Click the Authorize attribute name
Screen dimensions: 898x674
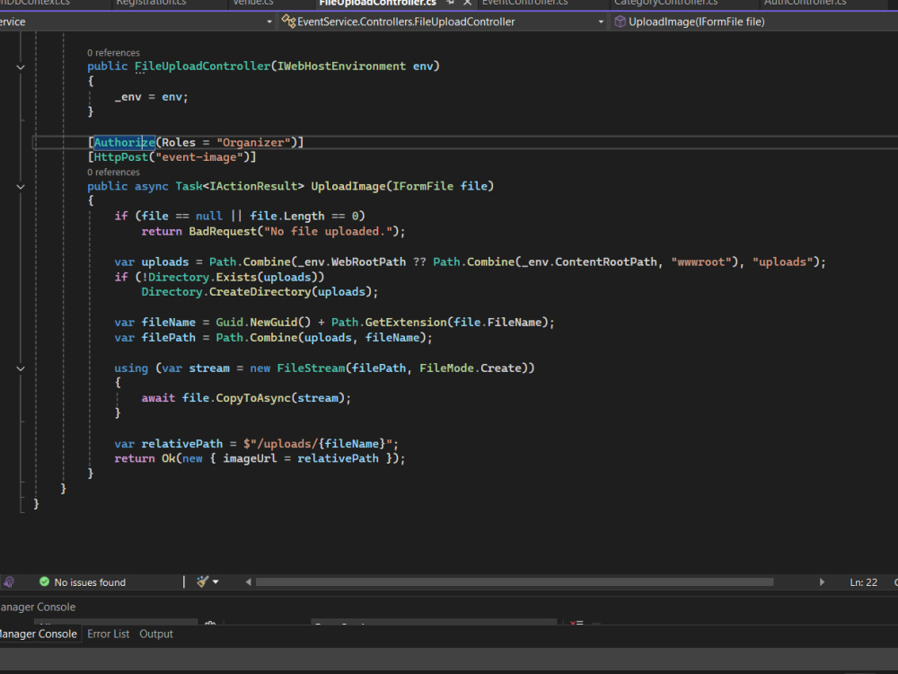pos(124,142)
